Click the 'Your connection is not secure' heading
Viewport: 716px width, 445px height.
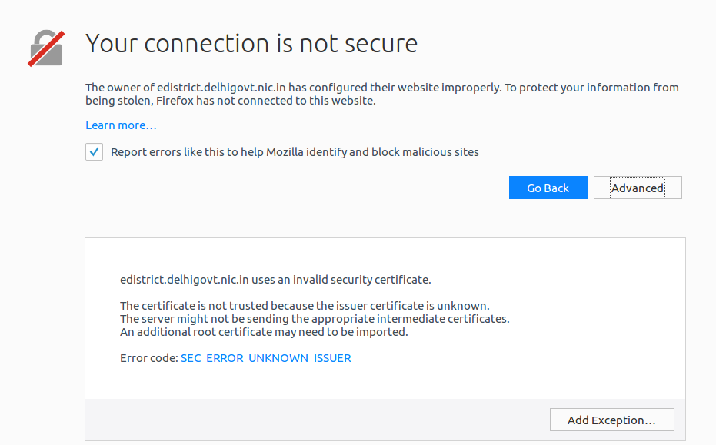click(x=251, y=44)
